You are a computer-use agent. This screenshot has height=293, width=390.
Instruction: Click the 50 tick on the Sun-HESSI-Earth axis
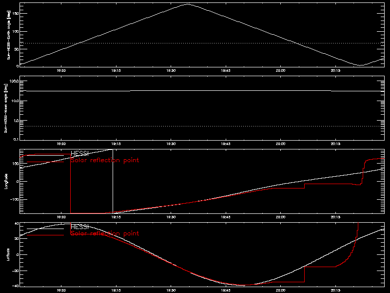17,49
